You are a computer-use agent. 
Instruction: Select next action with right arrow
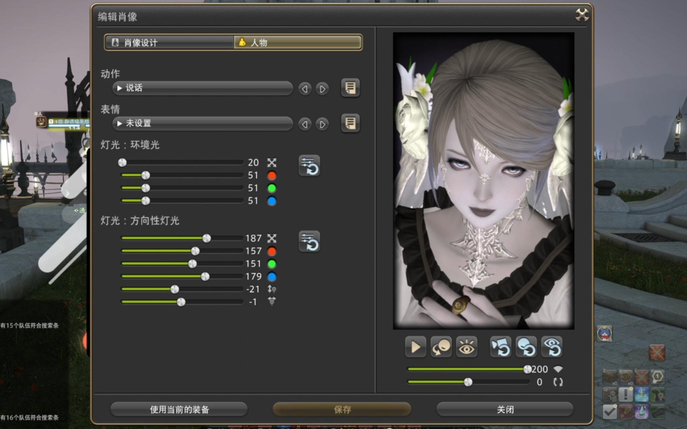(x=322, y=89)
